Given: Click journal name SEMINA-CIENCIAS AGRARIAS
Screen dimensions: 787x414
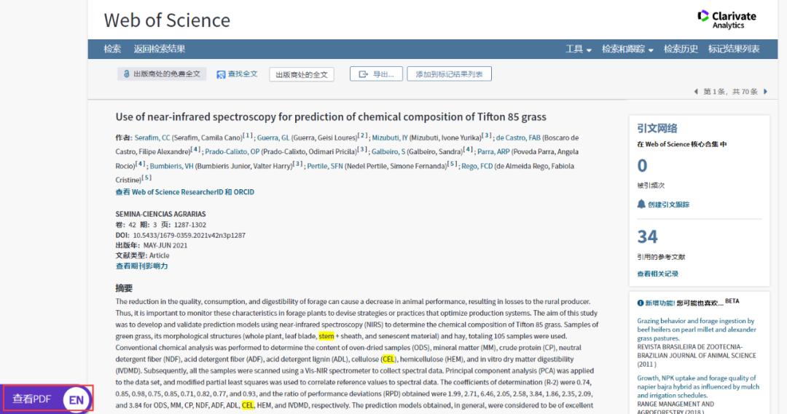Looking at the screenshot, I should pyautogui.click(x=160, y=214).
